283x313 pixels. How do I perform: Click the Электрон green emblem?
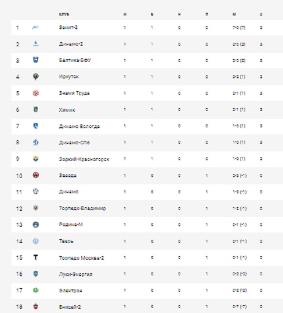[36, 290]
